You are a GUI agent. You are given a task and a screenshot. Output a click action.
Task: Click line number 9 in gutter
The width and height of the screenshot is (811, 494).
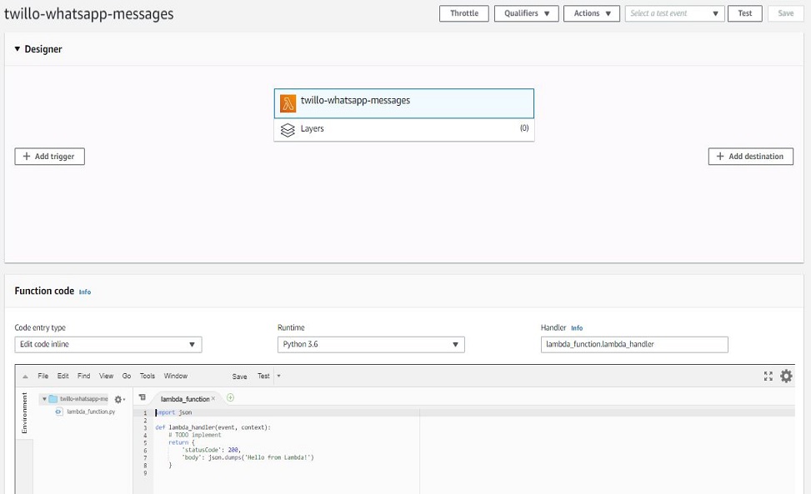(145, 473)
